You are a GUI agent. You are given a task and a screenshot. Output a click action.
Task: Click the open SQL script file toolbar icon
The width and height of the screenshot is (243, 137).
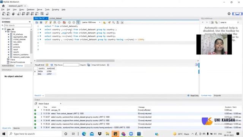[8, 14]
